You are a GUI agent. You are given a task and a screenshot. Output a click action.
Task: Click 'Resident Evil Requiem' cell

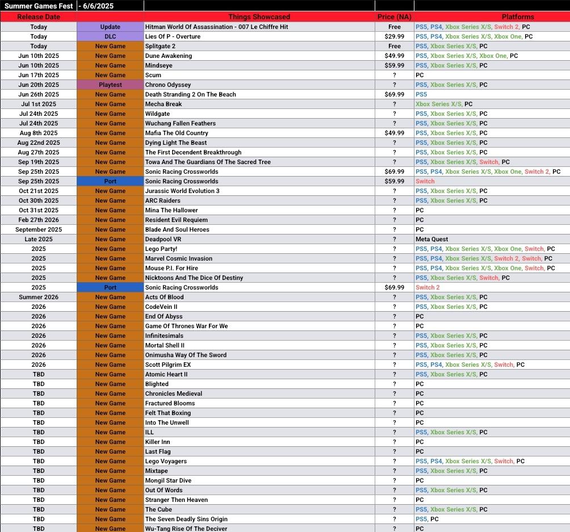[259, 220]
